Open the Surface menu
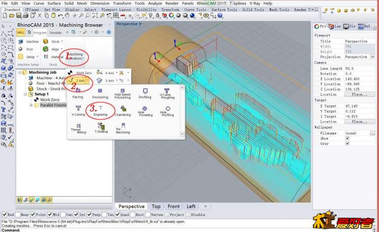Screen dimensions: 379x232 54,4
